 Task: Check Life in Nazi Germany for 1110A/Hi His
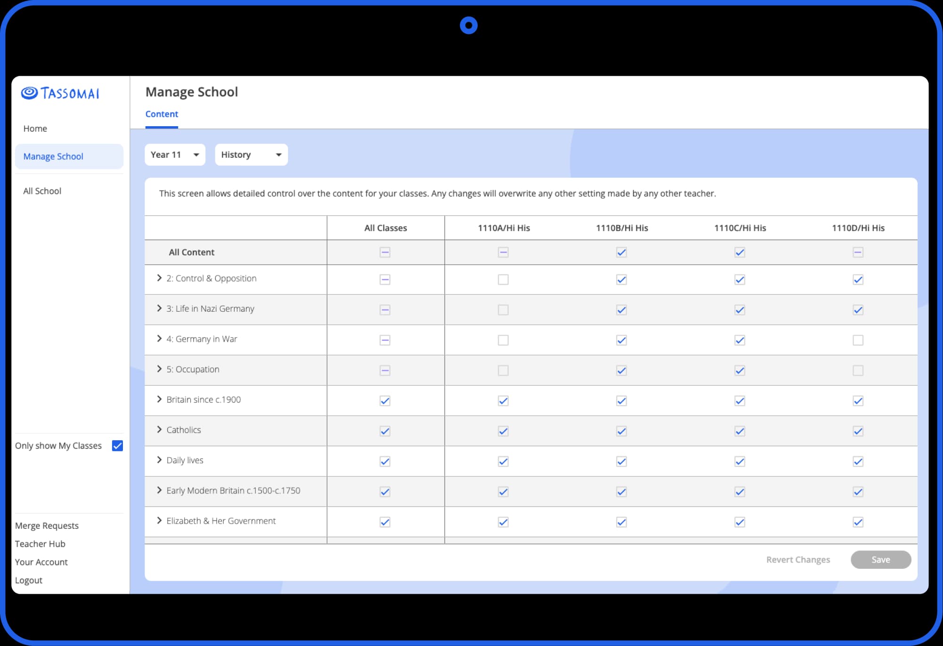tap(503, 310)
